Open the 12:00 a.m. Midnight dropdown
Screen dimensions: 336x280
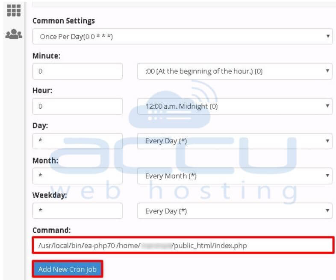(x=235, y=106)
